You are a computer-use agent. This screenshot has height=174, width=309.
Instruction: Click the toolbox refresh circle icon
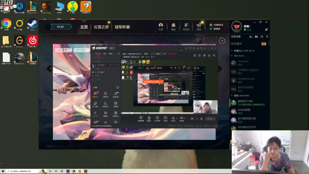[x=117, y=87]
